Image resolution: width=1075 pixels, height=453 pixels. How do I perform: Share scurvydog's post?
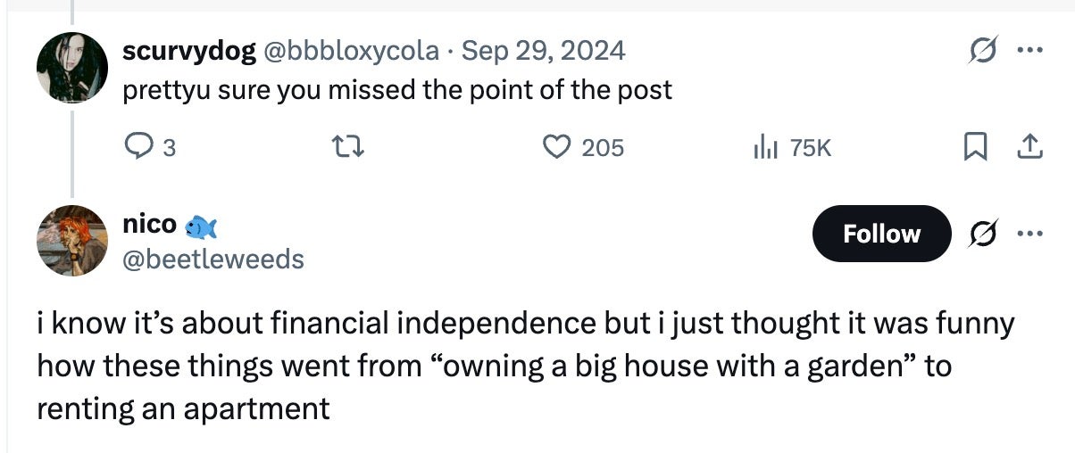click(1030, 146)
